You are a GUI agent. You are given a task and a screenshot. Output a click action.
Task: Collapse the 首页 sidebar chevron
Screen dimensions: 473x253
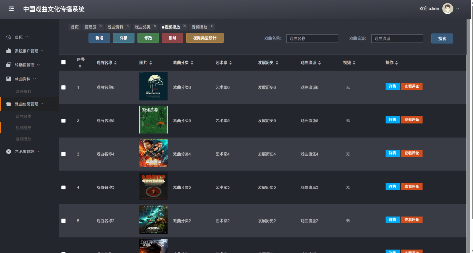26,37
